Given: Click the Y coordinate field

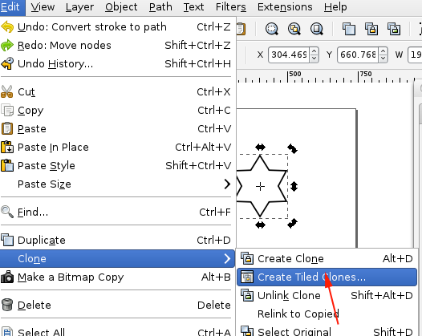Looking at the screenshot, I should [x=358, y=55].
